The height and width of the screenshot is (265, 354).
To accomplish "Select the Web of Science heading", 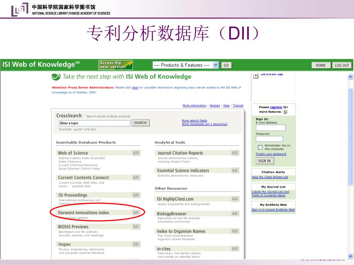I will [73, 153].
